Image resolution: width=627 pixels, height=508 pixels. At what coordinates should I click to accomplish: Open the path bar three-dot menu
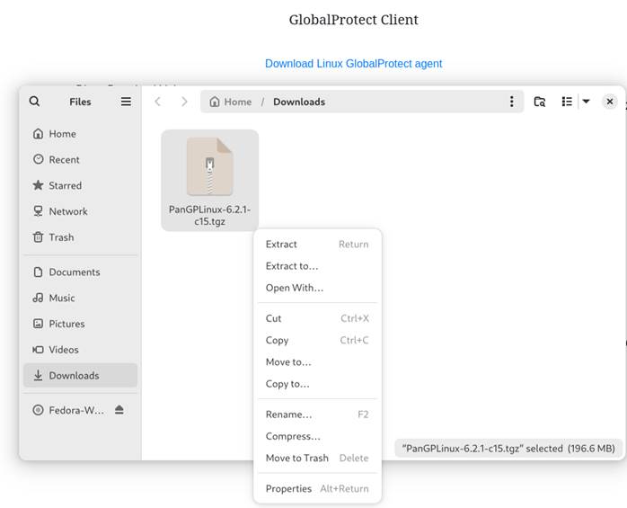(511, 102)
